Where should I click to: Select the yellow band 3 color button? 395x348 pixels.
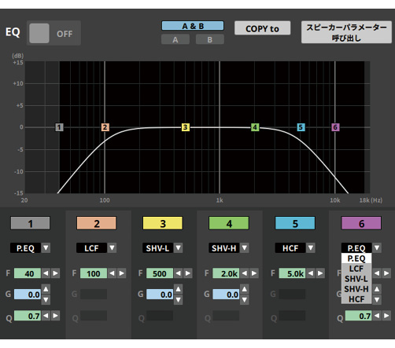pos(163,223)
